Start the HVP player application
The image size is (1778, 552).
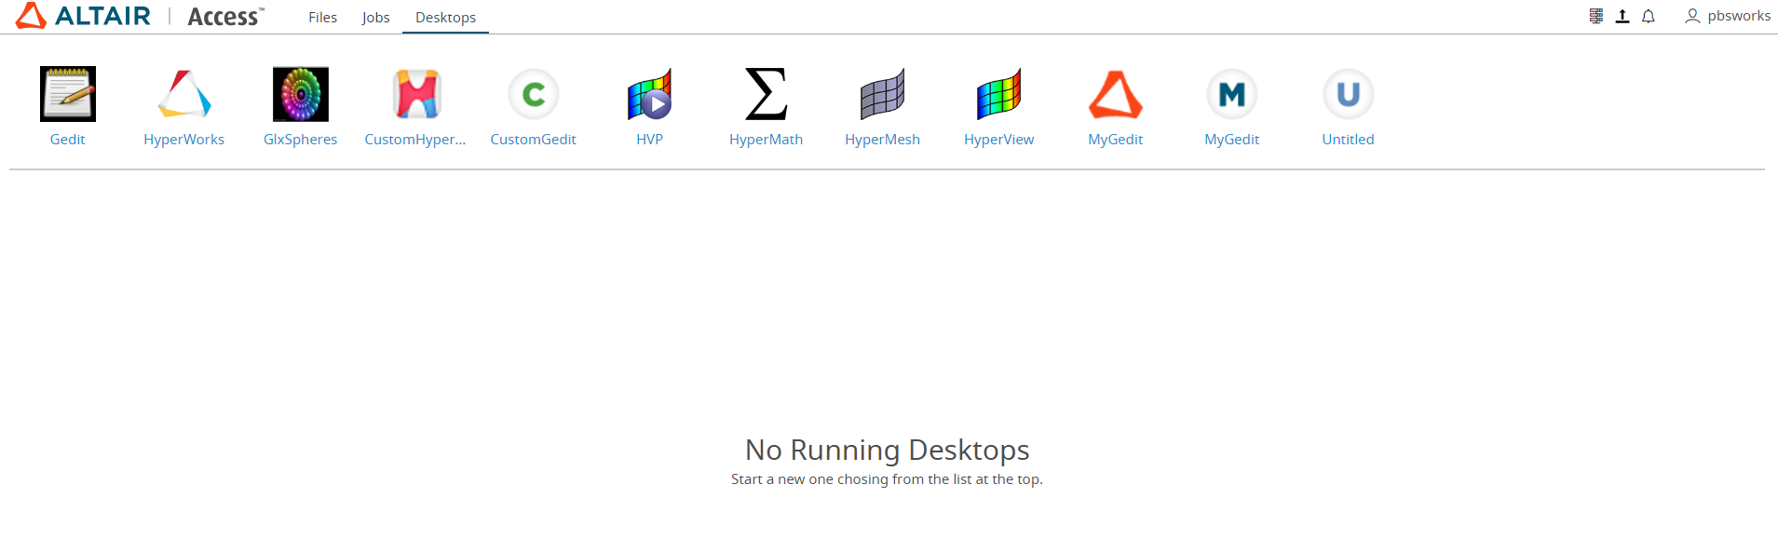point(650,94)
